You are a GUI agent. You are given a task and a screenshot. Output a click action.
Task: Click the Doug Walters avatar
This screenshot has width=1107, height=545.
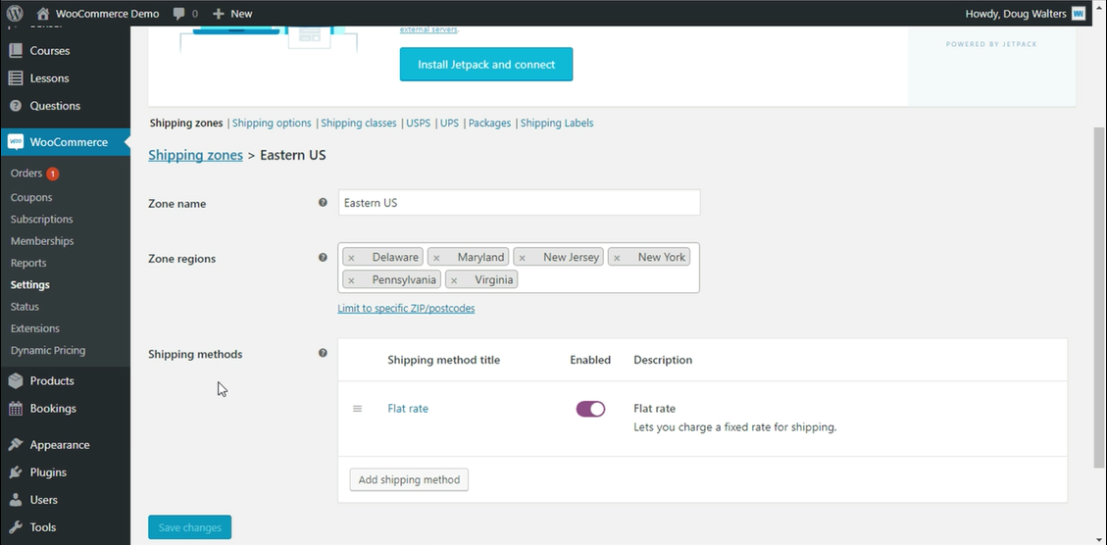(x=1078, y=14)
